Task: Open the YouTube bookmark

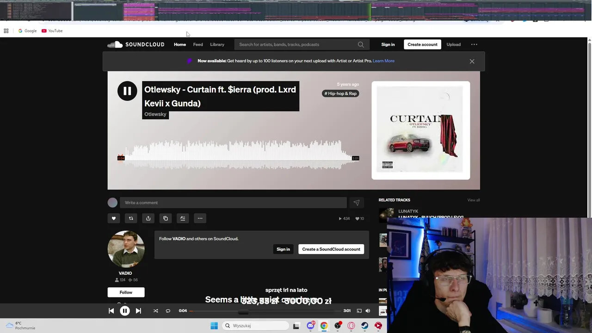Action: coord(52,31)
